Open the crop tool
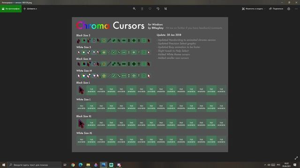The width and height of the screenshot is (300, 168). coord(165,9)
